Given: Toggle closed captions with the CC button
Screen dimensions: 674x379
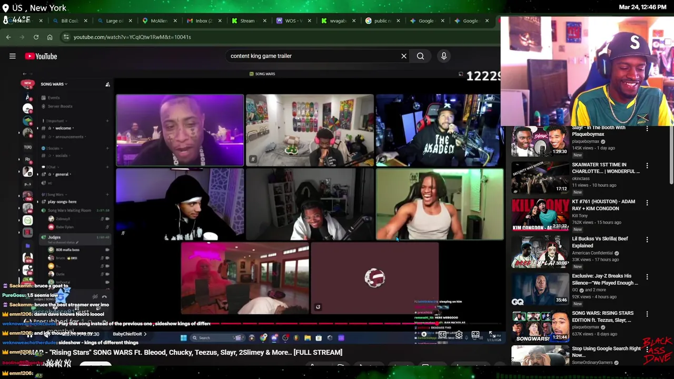Looking at the screenshot, I should [442, 334].
